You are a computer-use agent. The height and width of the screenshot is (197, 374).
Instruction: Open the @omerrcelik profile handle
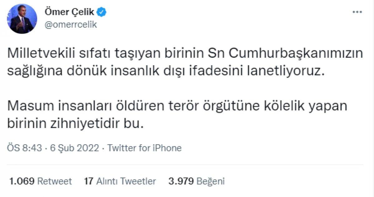(x=70, y=24)
